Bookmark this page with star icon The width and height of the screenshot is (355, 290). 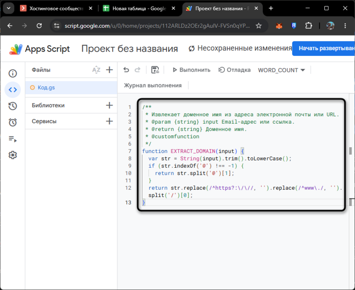[259, 26]
